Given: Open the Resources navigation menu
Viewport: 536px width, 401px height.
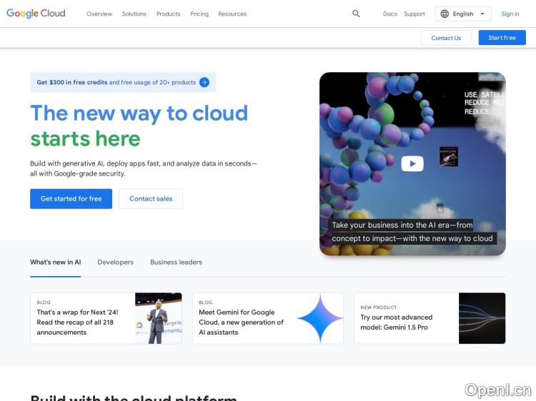Looking at the screenshot, I should (x=232, y=14).
